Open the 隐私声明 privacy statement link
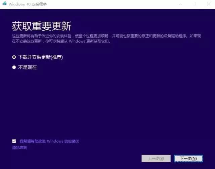This screenshot has height=169, width=215. click(x=19, y=148)
